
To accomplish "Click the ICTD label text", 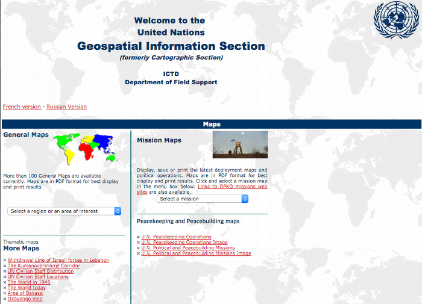I will coord(171,74).
